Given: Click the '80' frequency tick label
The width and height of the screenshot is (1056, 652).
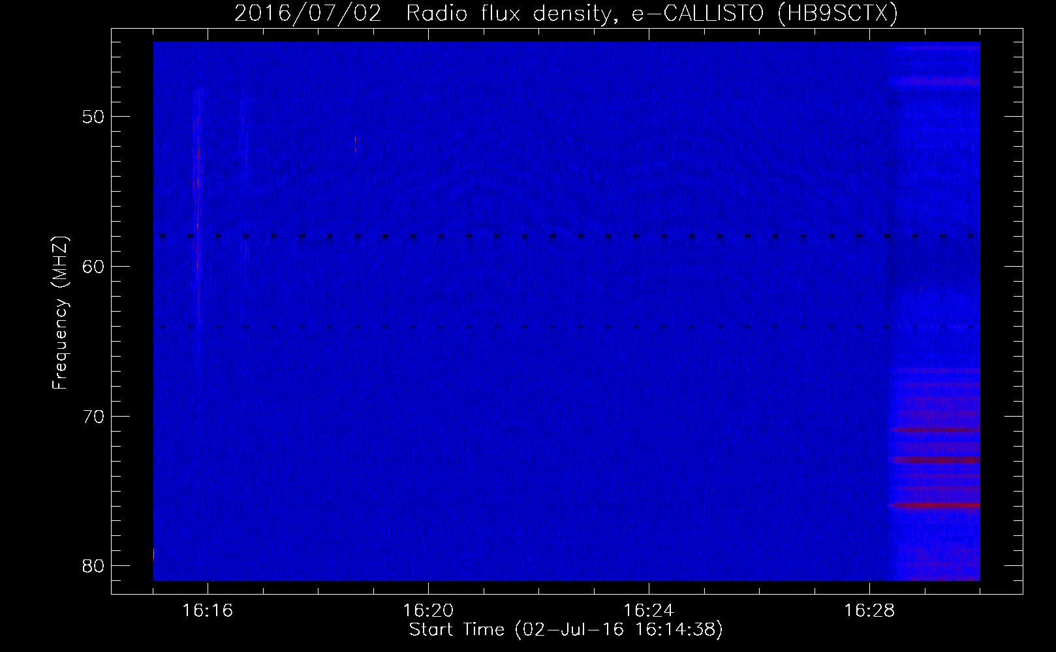Looking at the screenshot, I should (94, 566).
